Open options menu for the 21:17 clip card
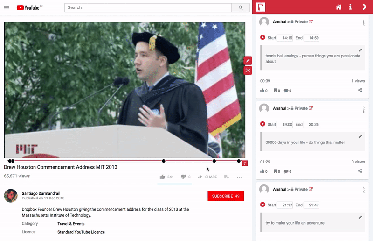Screen dimensions: 373x241 pyautogui.click(x=363, y=191)
